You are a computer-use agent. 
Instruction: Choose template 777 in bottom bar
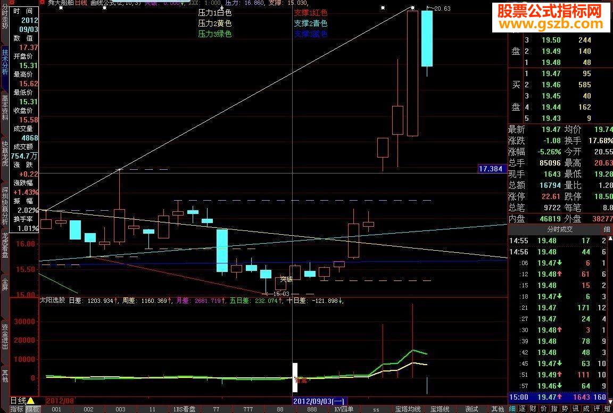(248, 409)
